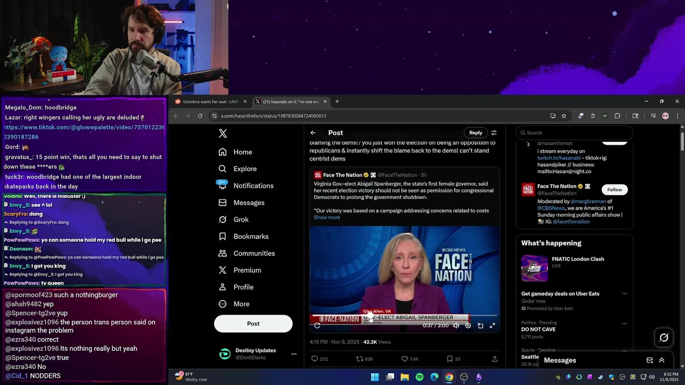Click Show more on quoted post
The image size is (685, 385).
tap(327, 218)
